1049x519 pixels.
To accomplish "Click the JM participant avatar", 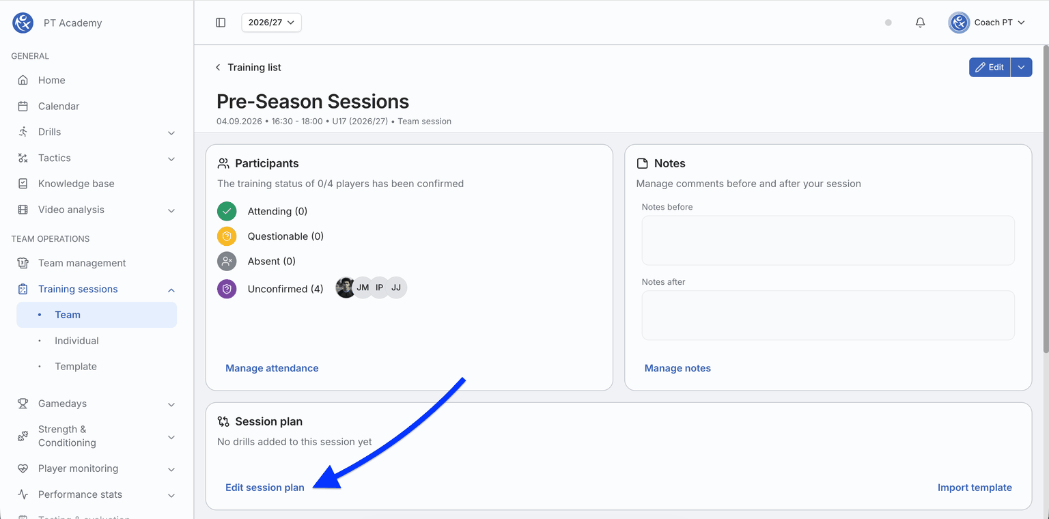I will pyautogui.click(x=363, y=287).
